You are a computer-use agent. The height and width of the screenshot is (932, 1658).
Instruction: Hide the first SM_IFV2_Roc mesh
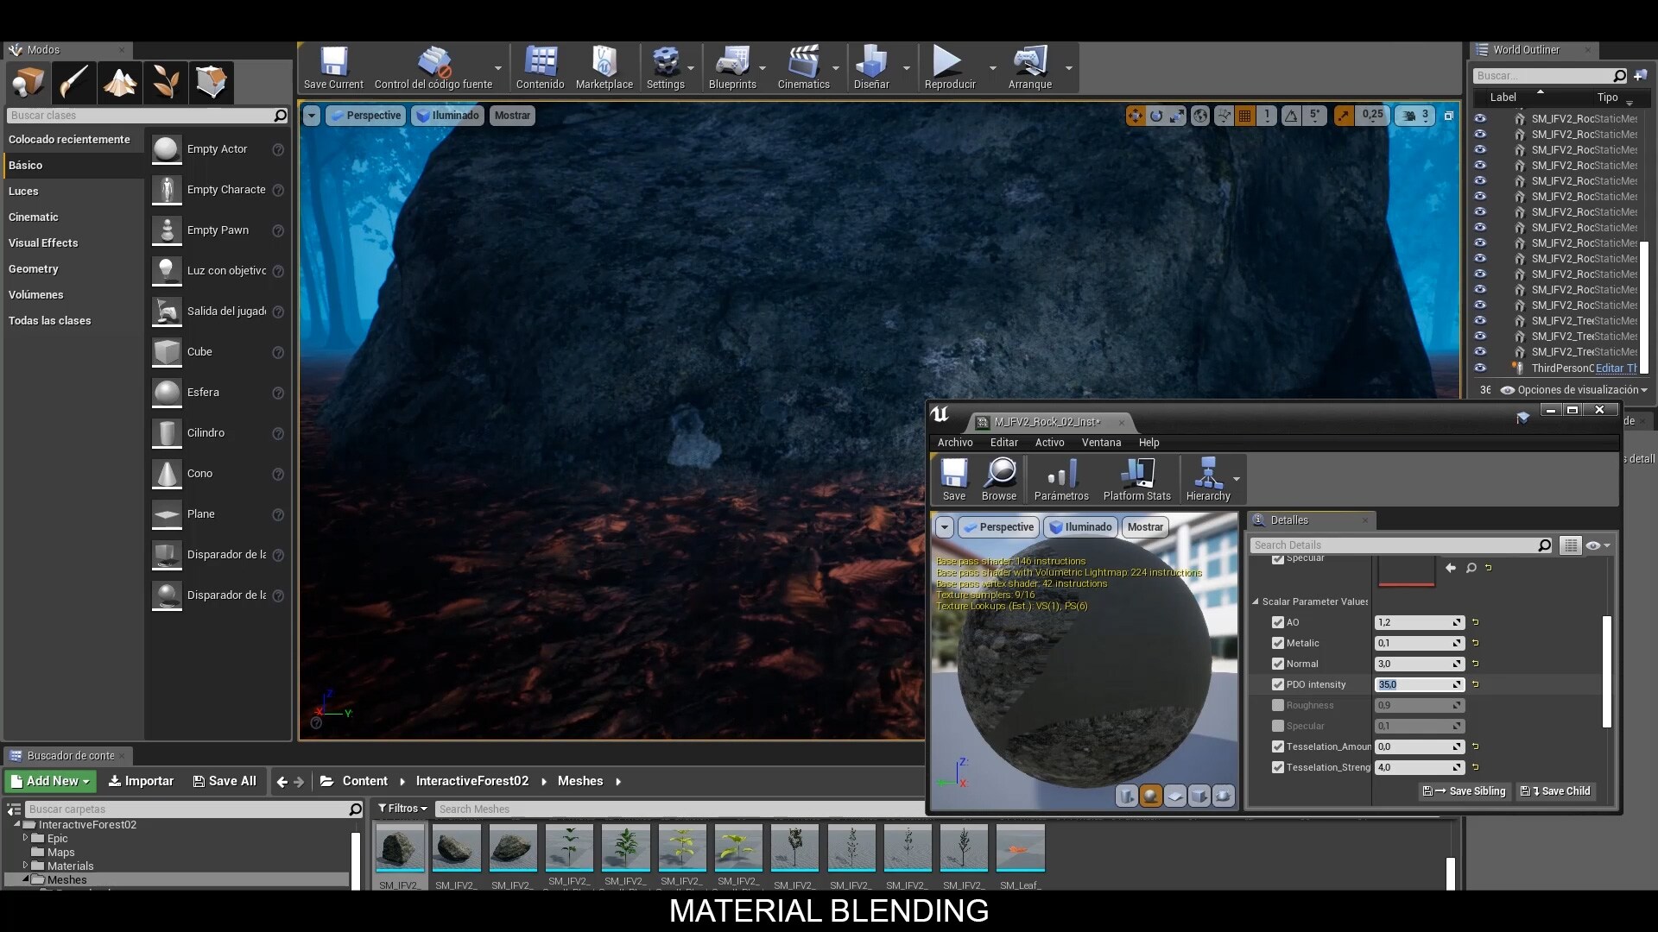tap(1481, 118)
